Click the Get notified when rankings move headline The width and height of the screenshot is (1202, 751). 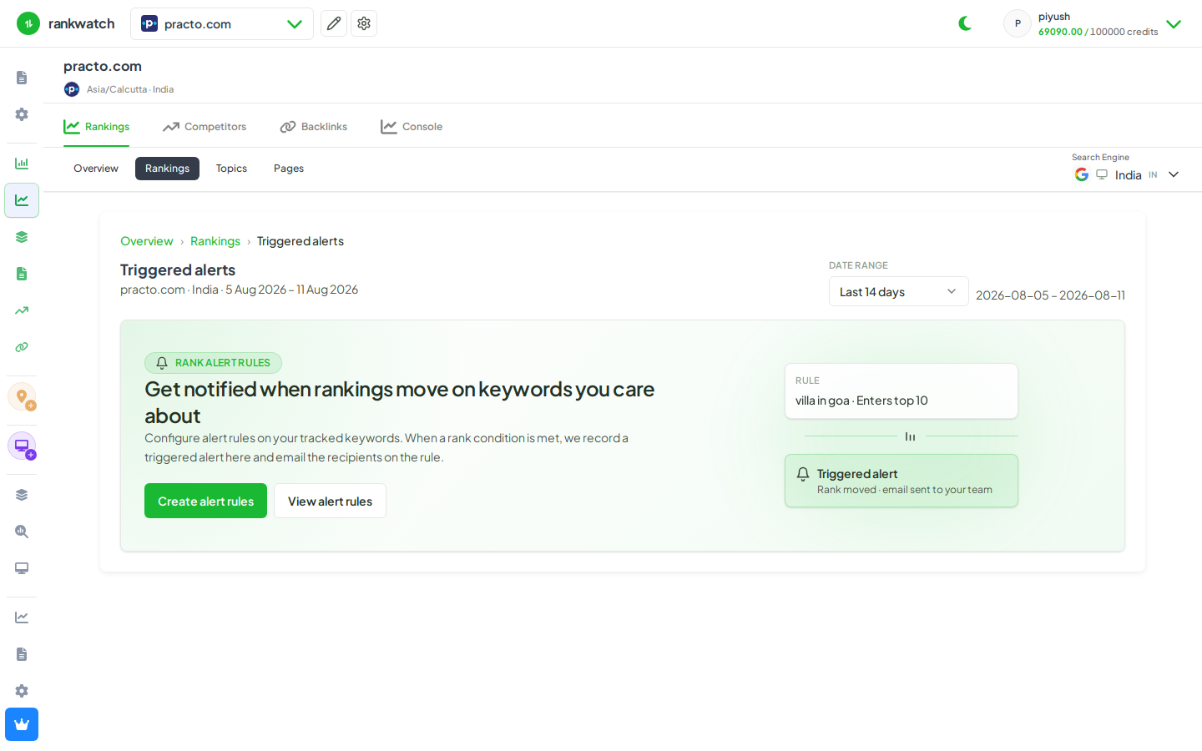[x=400, y=402]
